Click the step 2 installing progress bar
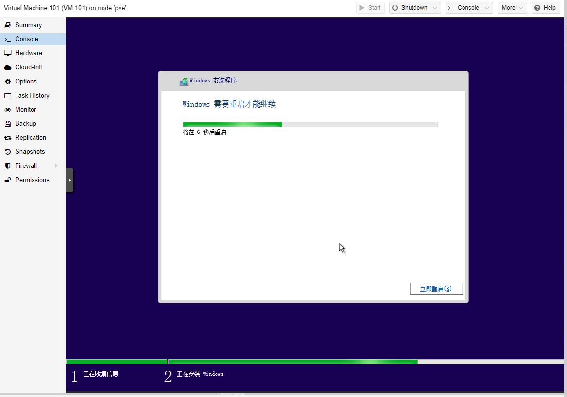The width and height of the screenshot is (567, 397). (x=365, y=362)
